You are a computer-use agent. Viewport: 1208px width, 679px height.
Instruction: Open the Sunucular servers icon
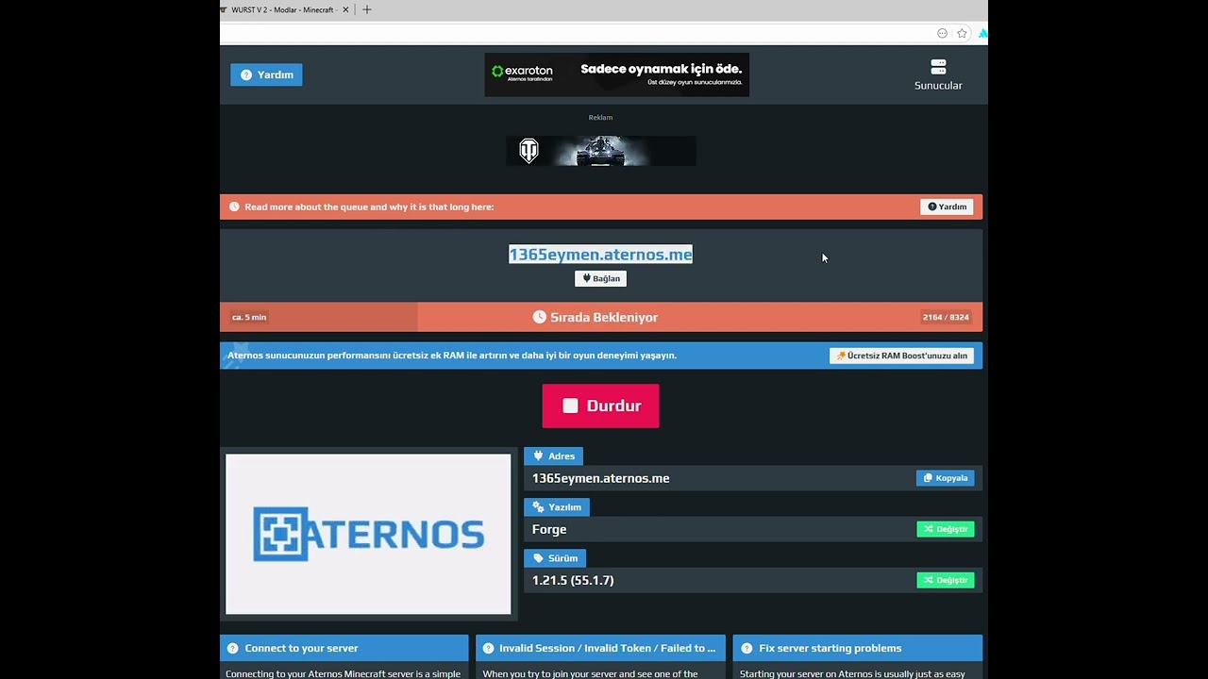(x=938, y=75)
